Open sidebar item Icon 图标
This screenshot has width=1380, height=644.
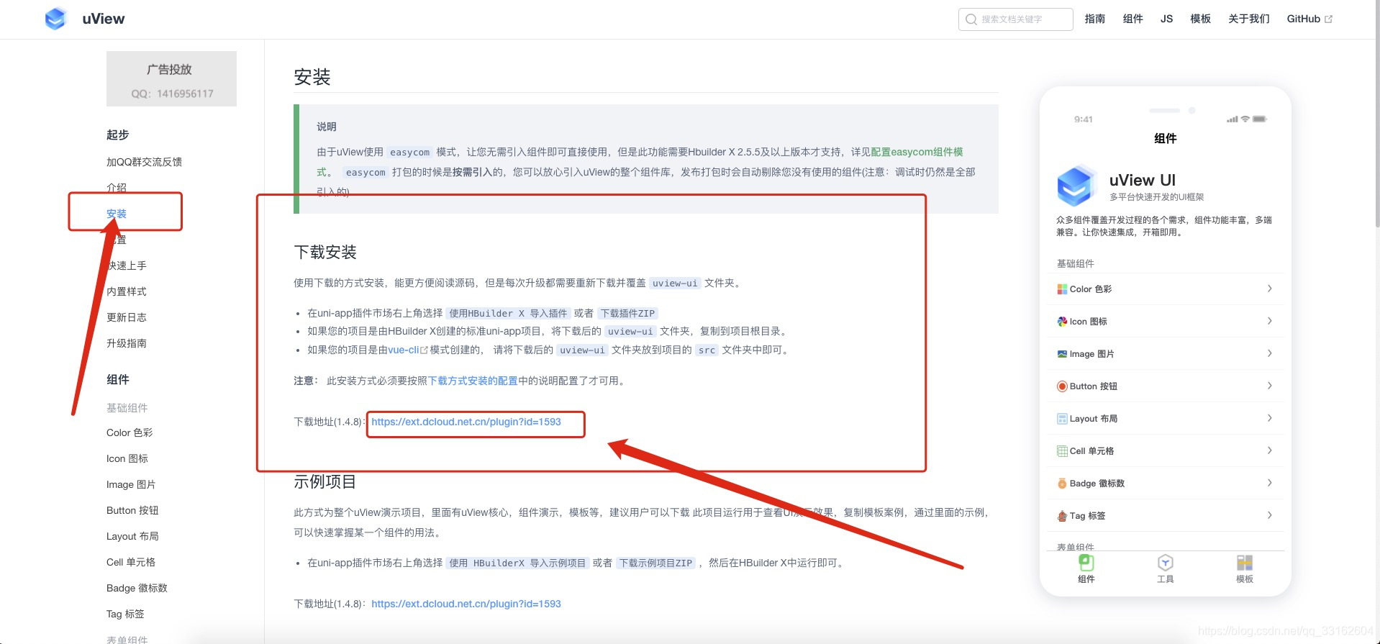coord(127,459)
